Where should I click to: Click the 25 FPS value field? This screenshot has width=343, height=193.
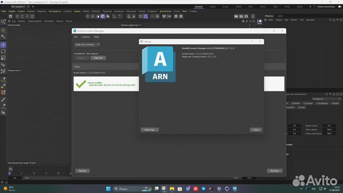(x=294, y=126)
